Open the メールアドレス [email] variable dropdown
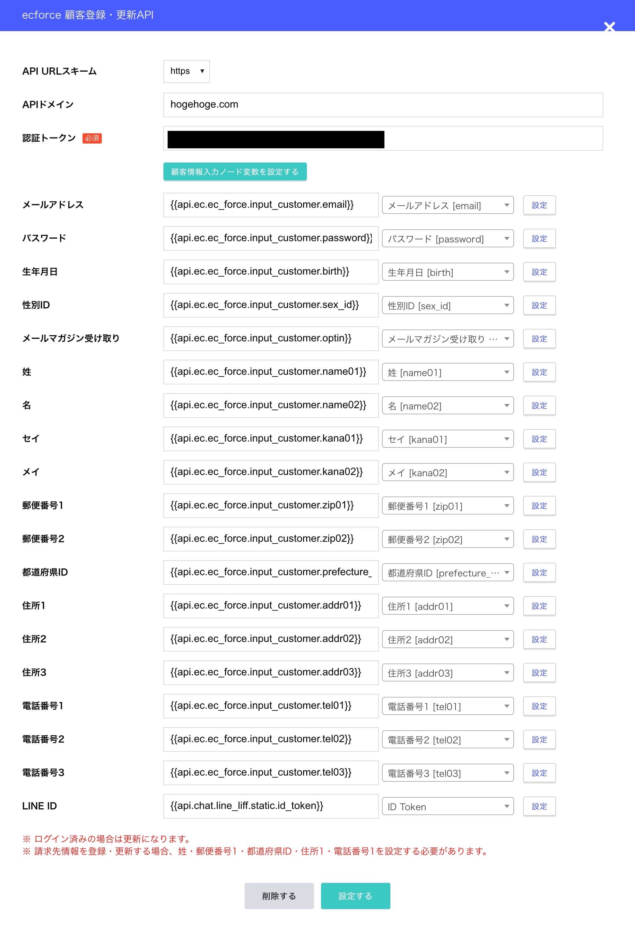The width and height of the screenshot is (635, 931). (448, 205)
